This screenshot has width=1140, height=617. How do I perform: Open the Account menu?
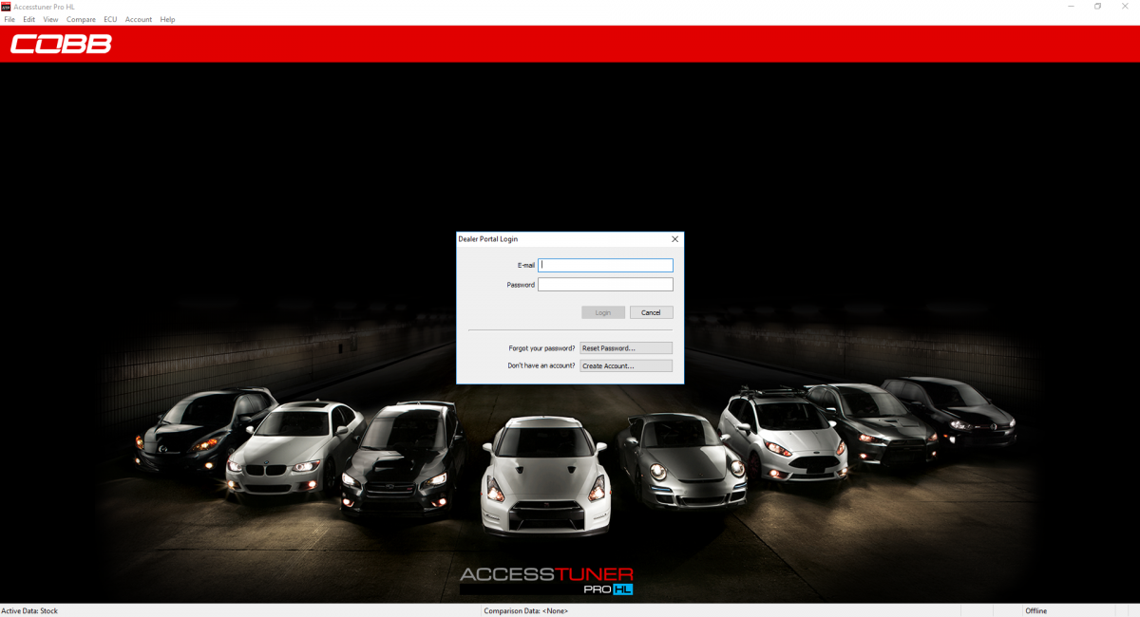[x=139, y=19]
